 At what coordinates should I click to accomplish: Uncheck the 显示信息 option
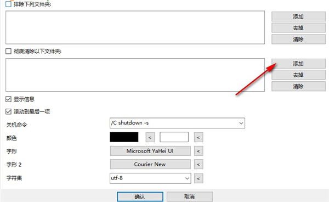(8, 99)
